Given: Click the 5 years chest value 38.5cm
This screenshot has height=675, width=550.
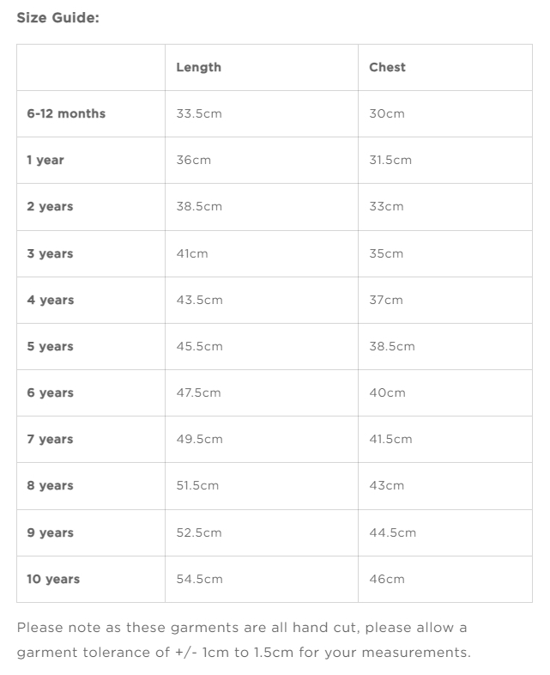Looking at the screenshot, I should click(x=391, y=346).
